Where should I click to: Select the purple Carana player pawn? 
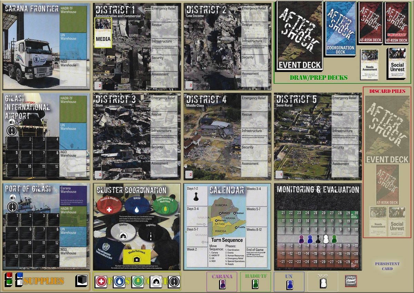[x=223, y=284]
